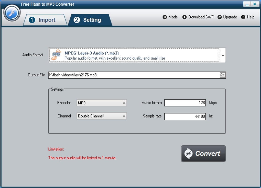Select the MPEG Layer-3 Audio format entry
The height and width of the screenshot is (188, 261).
coord(134,55)
